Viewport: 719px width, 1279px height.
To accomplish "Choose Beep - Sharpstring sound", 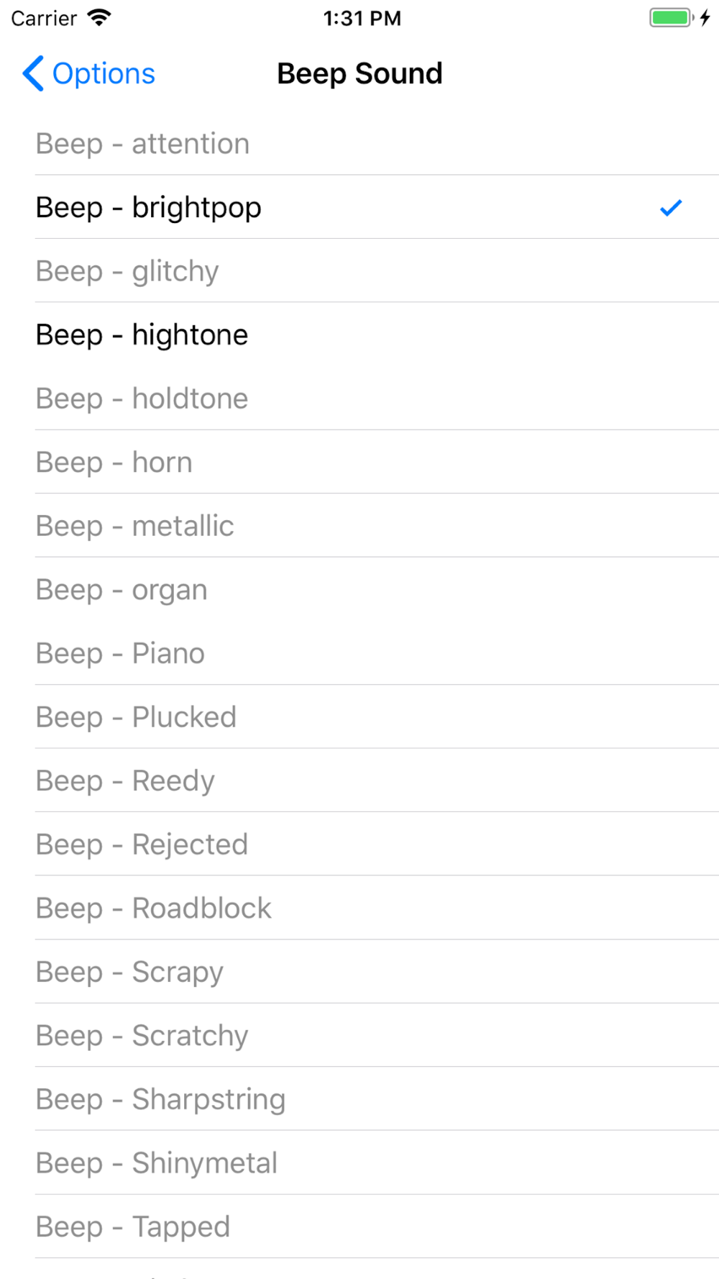I will coord(359,1098).
